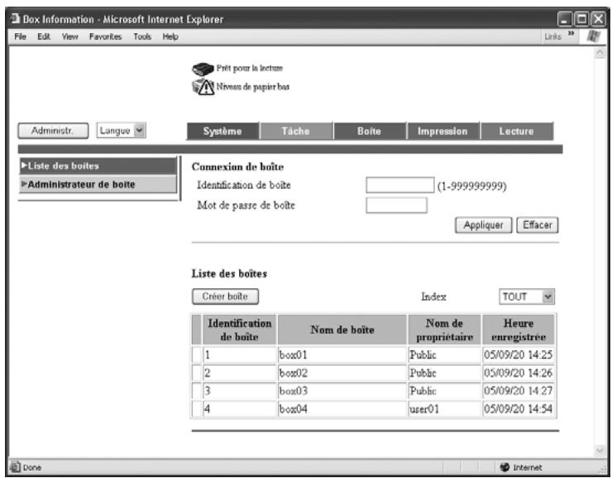Open the Favorites menu

click(105, 36)
